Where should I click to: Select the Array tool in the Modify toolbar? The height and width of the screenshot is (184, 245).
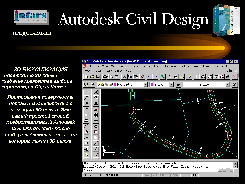96,115
